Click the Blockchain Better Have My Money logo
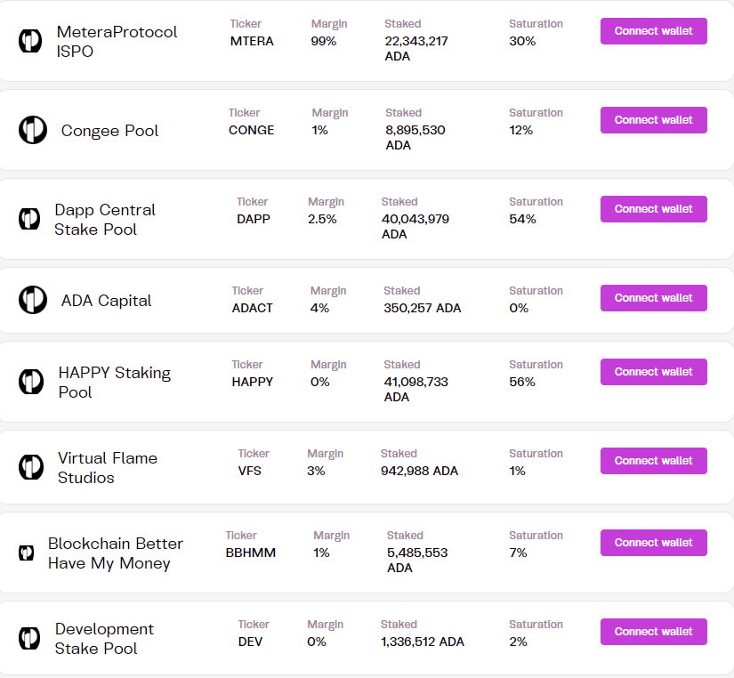Viewport: 734px width, 678px height. click(x=27, y=553)
